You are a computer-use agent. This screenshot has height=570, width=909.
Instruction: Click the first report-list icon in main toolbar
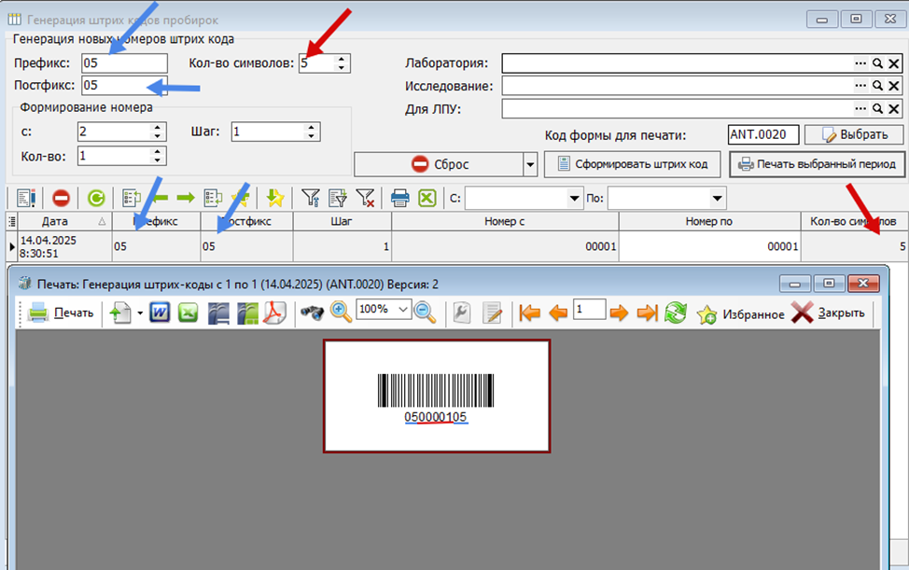26,198
